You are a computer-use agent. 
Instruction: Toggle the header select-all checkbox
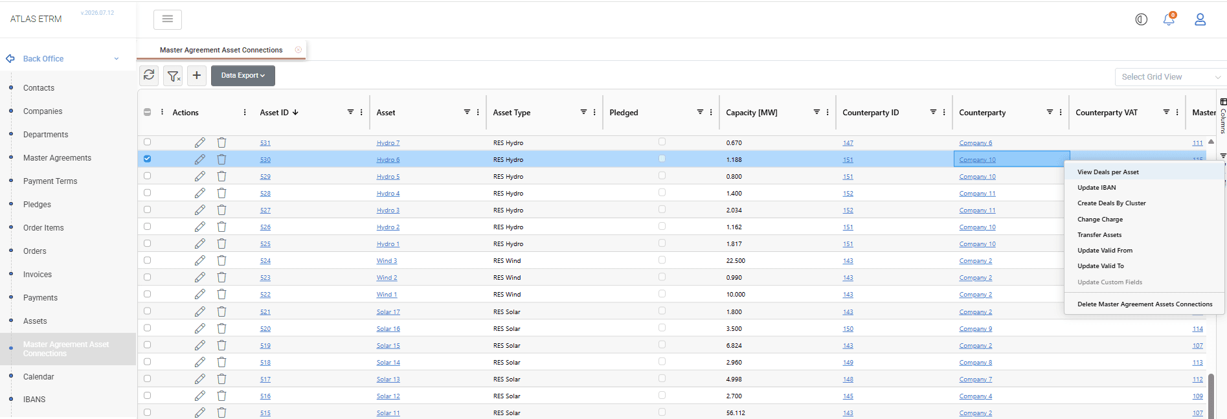click(147, 112)
